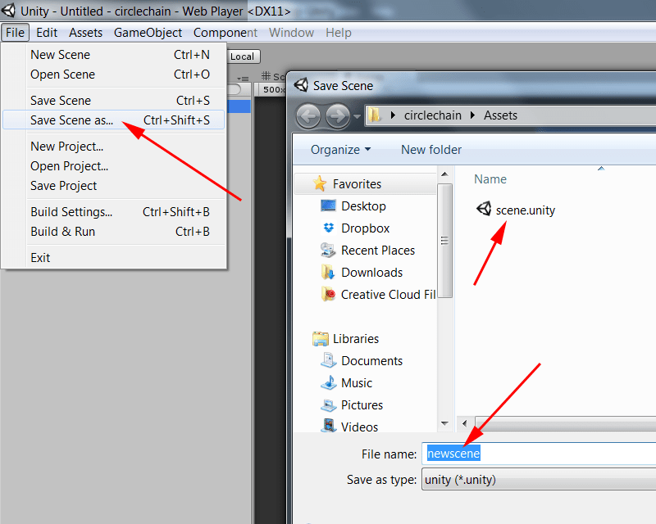Open the GameObject menu
Screen dimensions: 656x524
click(148, 33)
